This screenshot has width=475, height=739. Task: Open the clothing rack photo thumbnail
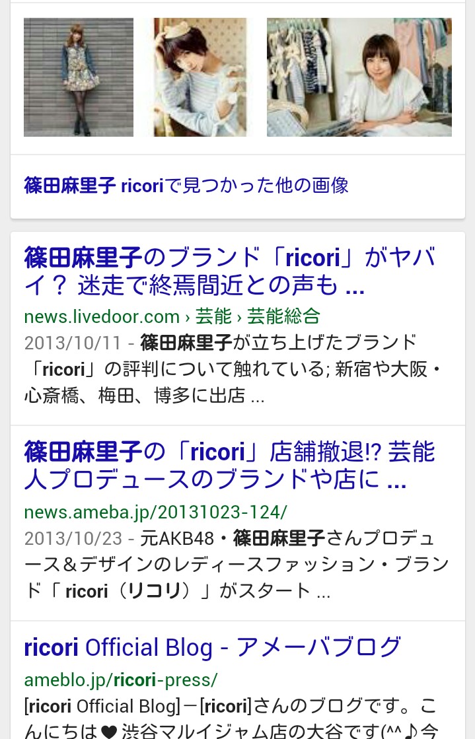point(359,77)
